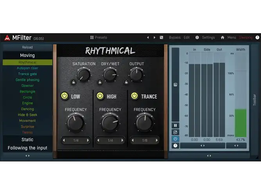Turn off the LOW filter power button
261x195 pixels.
pyautogui.click(x=65, y=96)
